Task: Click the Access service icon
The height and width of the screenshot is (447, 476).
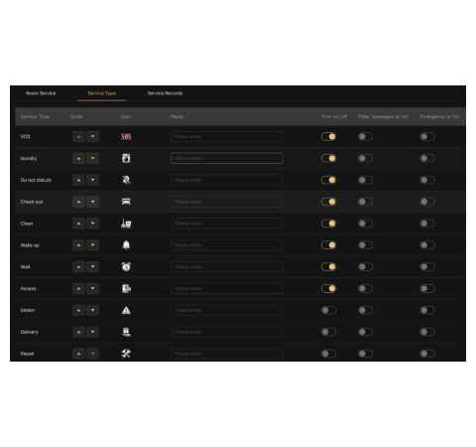Action: point(126,288)
